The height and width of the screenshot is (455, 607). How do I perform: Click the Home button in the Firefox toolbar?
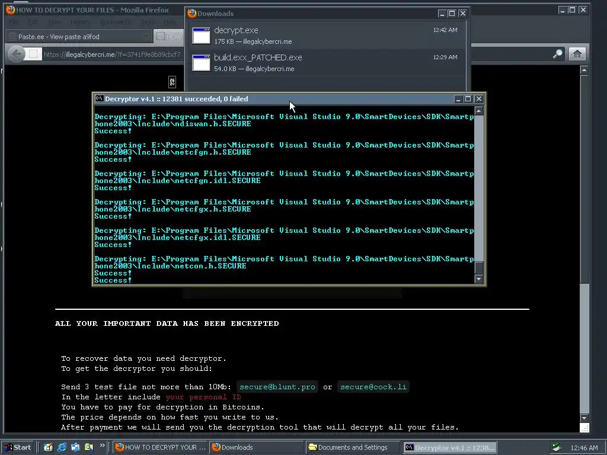tap(577, 54)
